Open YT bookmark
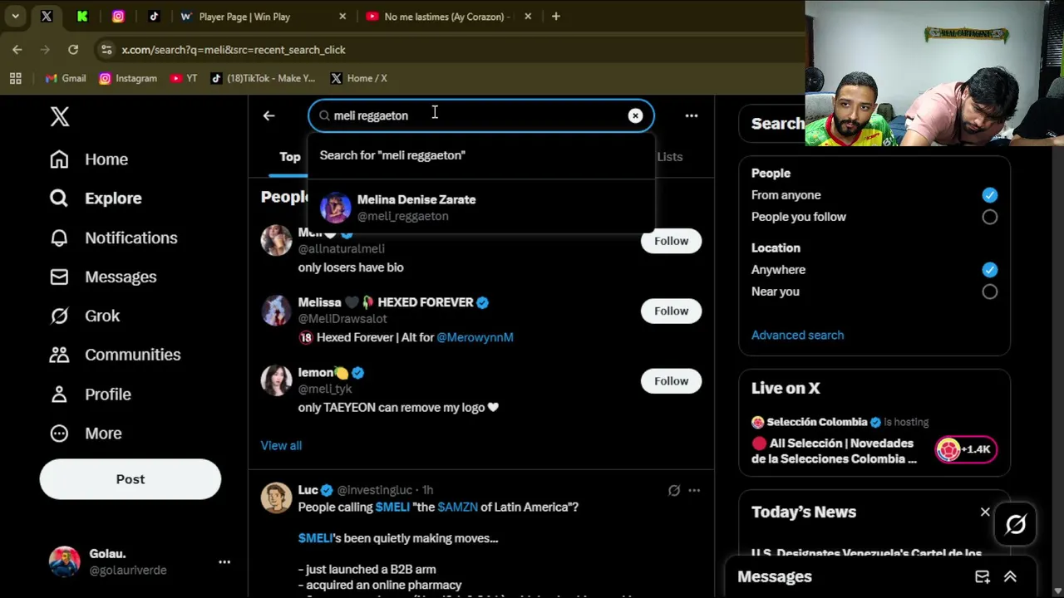 184,78
